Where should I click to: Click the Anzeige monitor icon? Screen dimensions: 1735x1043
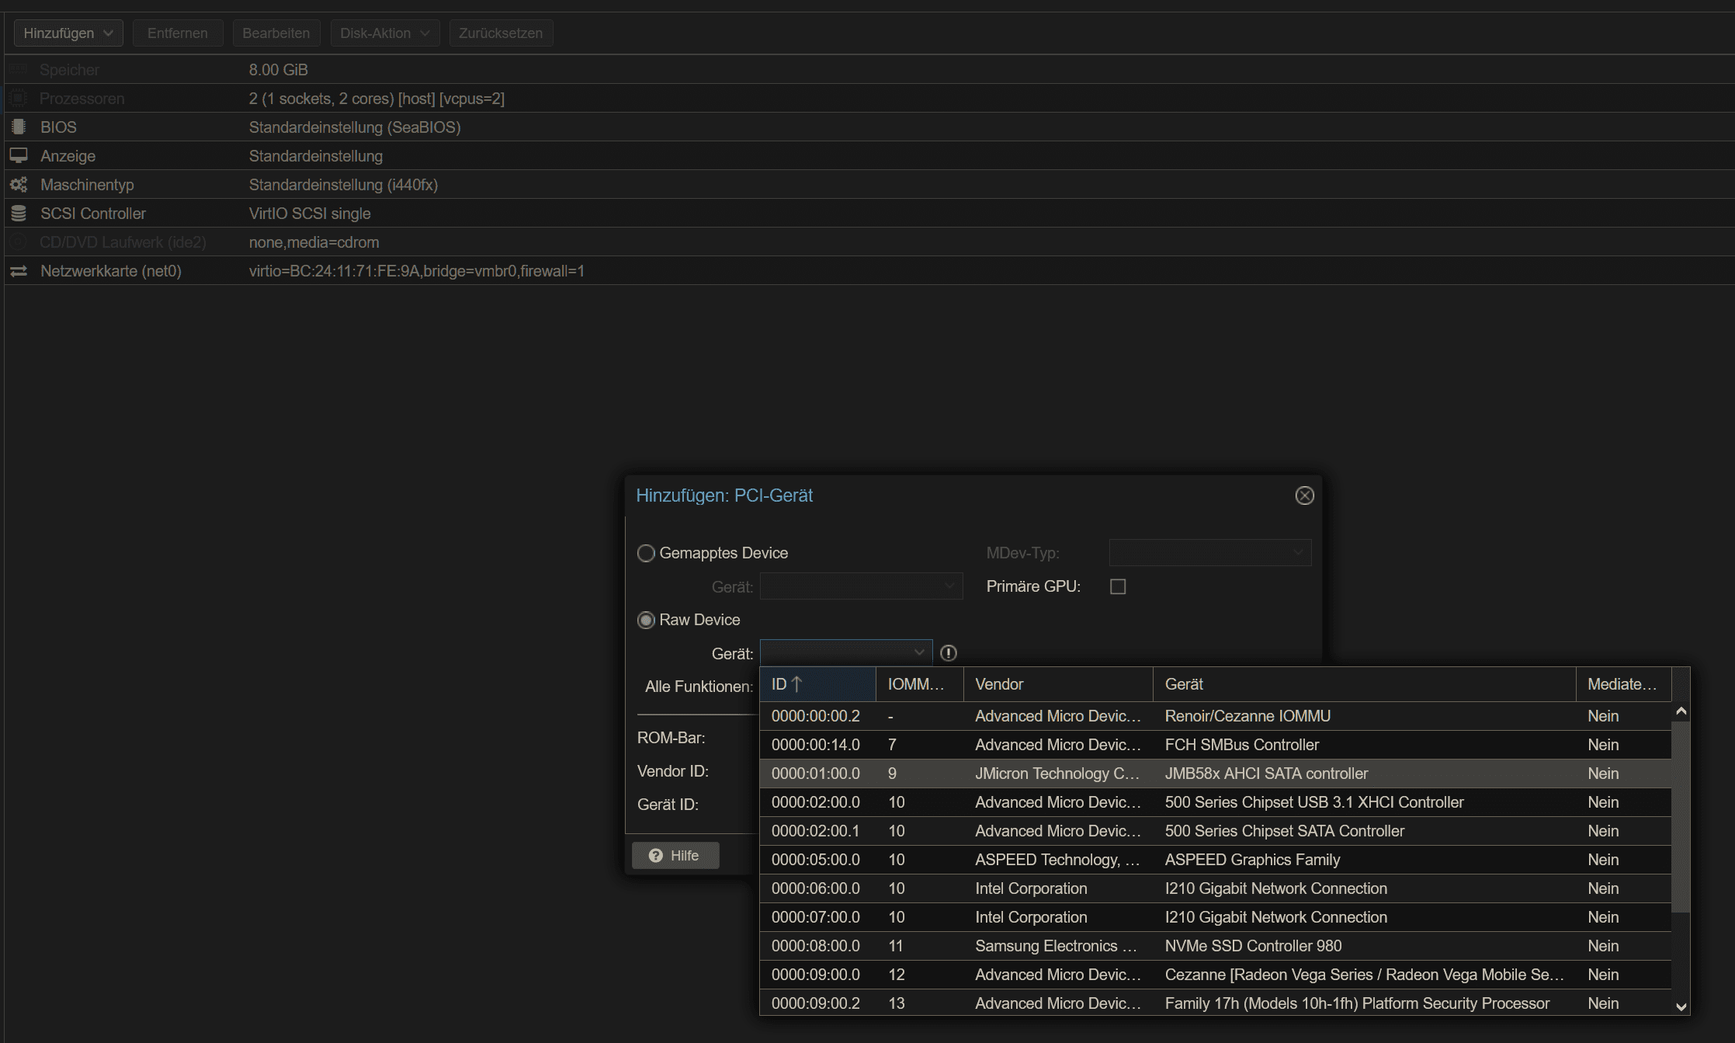click(x=19, y=155)
